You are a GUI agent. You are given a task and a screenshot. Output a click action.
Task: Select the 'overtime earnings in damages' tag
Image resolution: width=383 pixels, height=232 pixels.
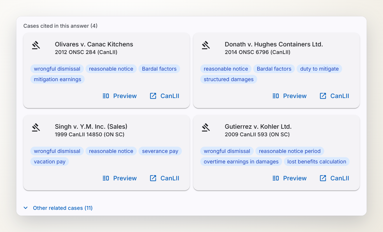click(x=241, y=162)
